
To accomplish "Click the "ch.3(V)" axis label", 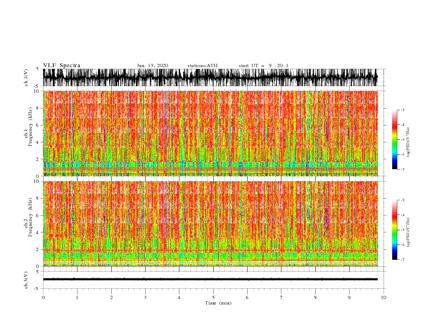I will pos(26,280).
